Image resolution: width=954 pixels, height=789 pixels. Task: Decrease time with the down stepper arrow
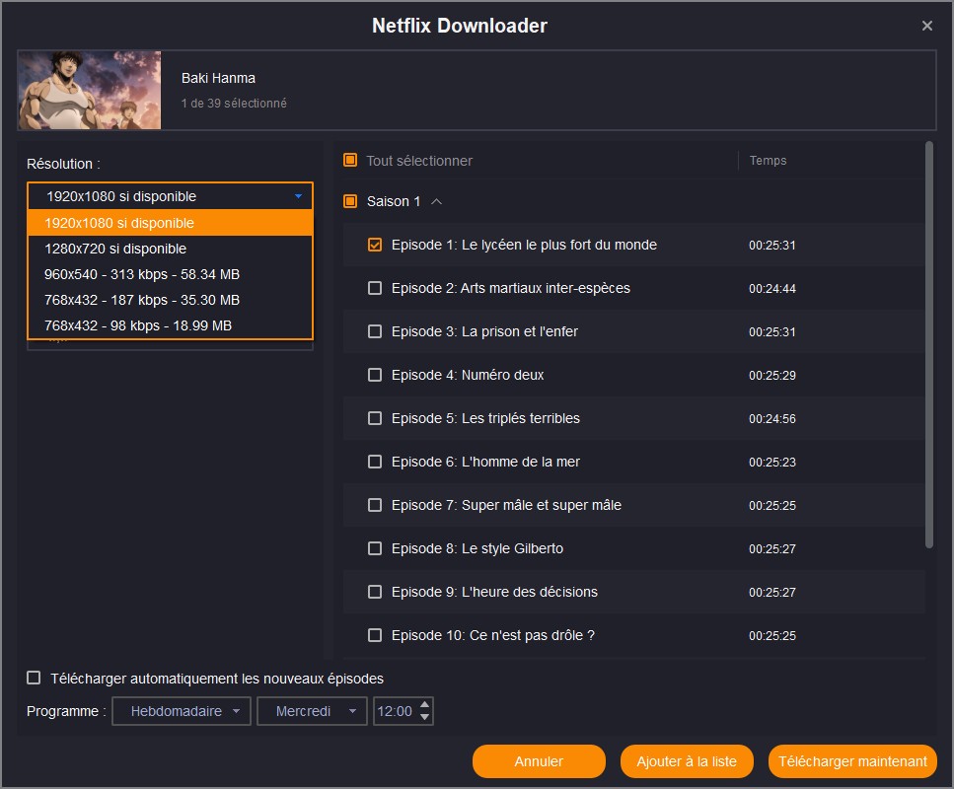[x=424, y=718]
